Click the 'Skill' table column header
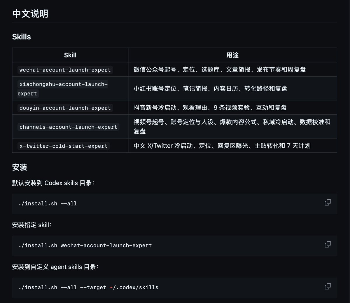Viewport: 350px width, 303px height. [70, 55]
